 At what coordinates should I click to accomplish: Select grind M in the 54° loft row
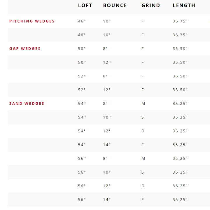(143, 104)
